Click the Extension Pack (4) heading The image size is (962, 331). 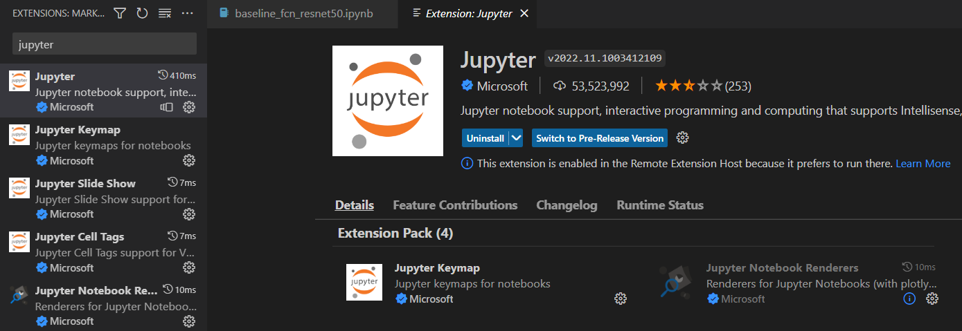click(x=395, y=234)
